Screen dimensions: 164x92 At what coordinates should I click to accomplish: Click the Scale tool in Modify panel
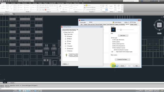click(x=26, y=10)
